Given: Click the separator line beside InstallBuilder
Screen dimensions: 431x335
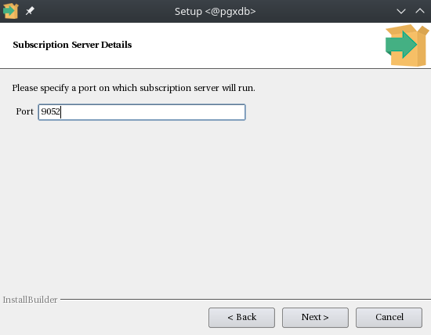Looking at the screenshot, I should 245,299.
